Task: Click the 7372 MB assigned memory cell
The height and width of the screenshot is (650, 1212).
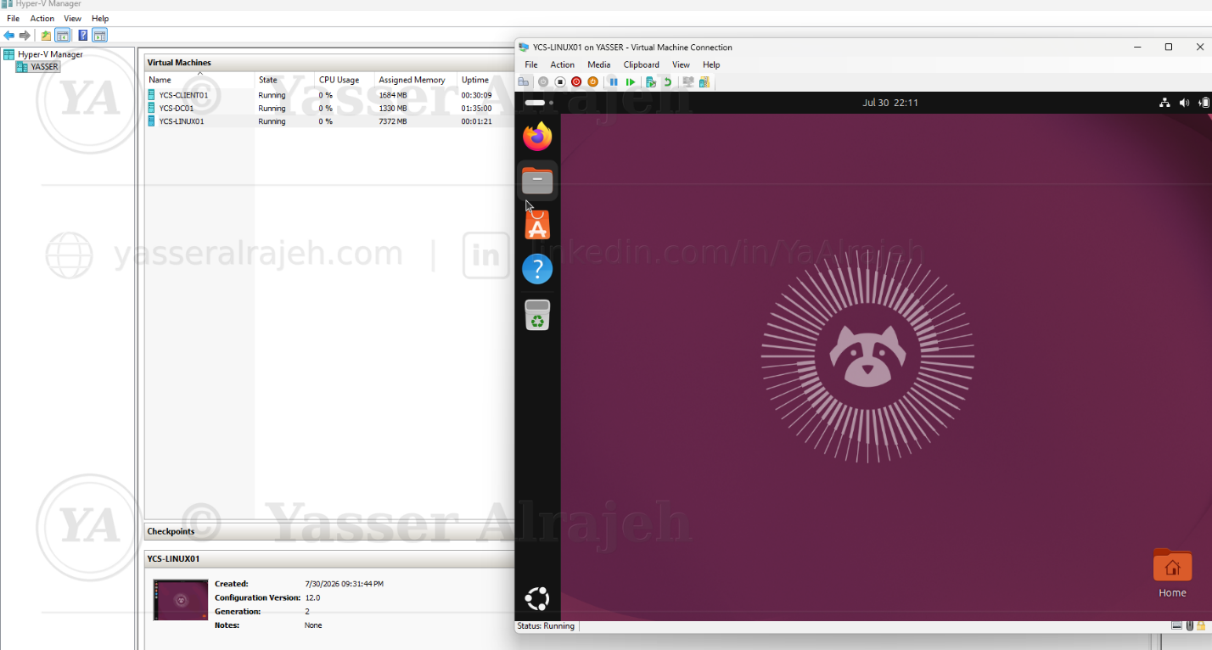Action: click(393, 121)
